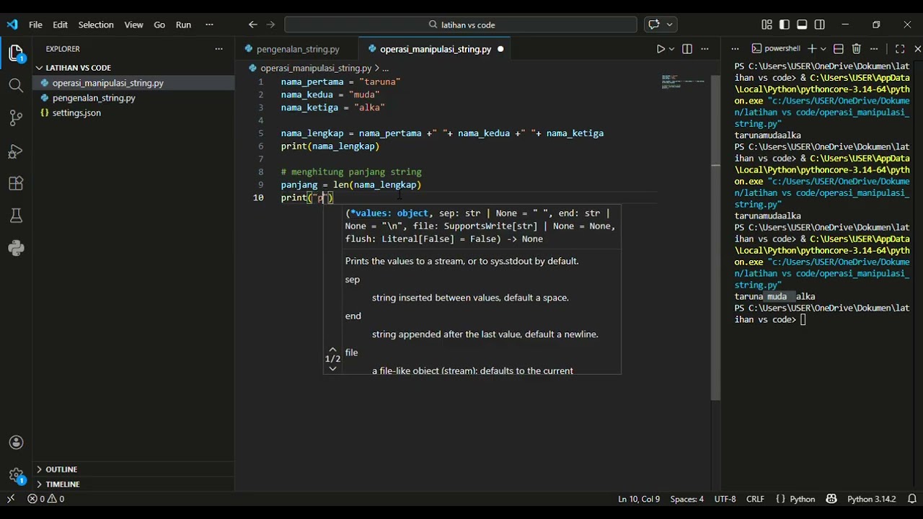Viewport: 923px width, 519px height.
Task: Open Run and Debug view
Action: pyautogui.click(x=16, y=151)
